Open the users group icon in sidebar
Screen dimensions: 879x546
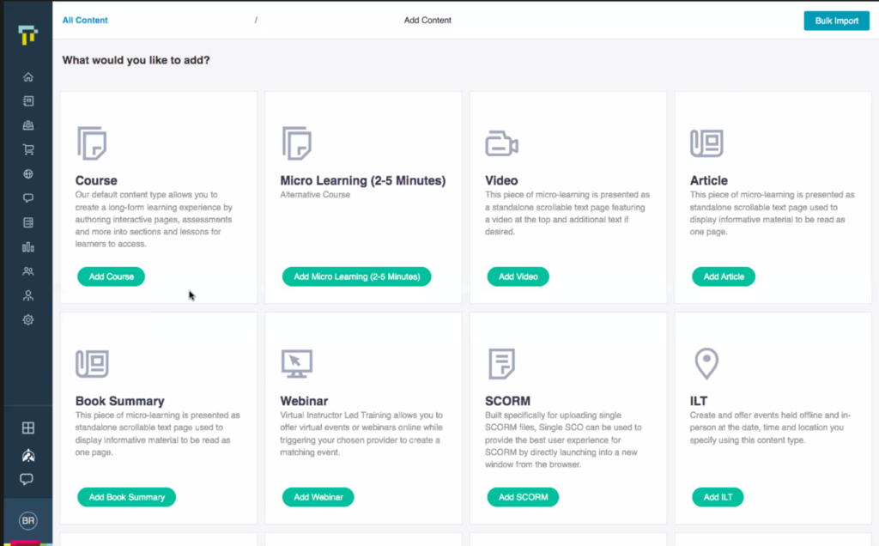[28, 271]
